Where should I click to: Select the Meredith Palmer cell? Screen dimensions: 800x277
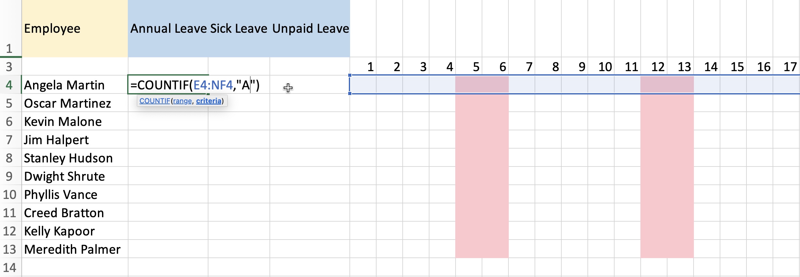tap(75, 249)
